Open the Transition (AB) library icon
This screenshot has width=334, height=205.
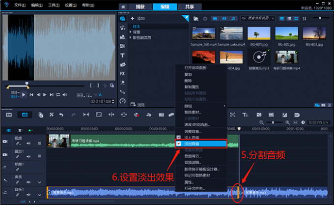[x=122, y=46]
